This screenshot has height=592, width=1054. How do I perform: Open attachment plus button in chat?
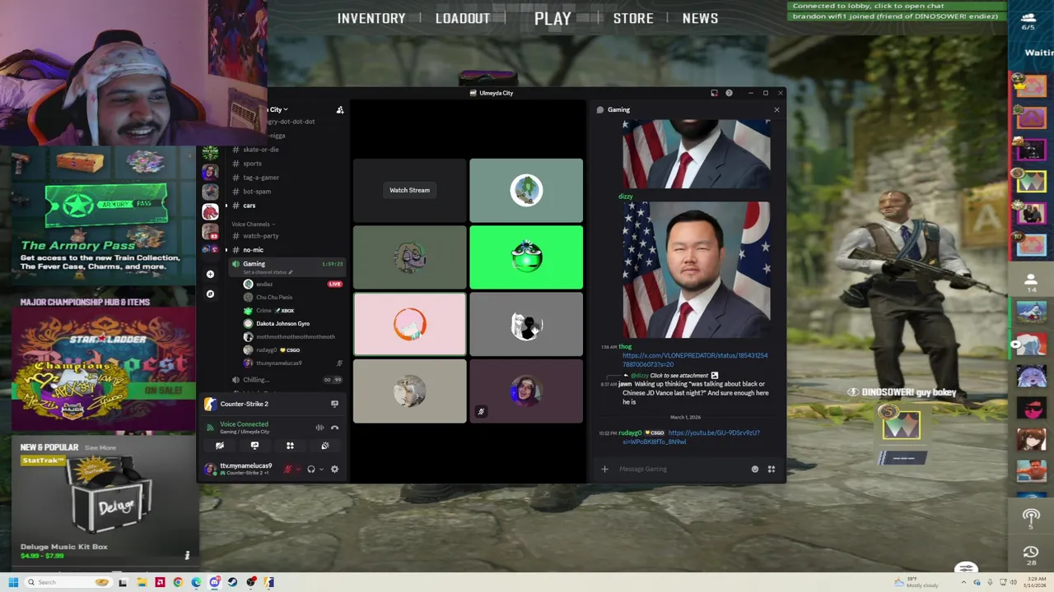pyautogui.click(x=604, y=469)
